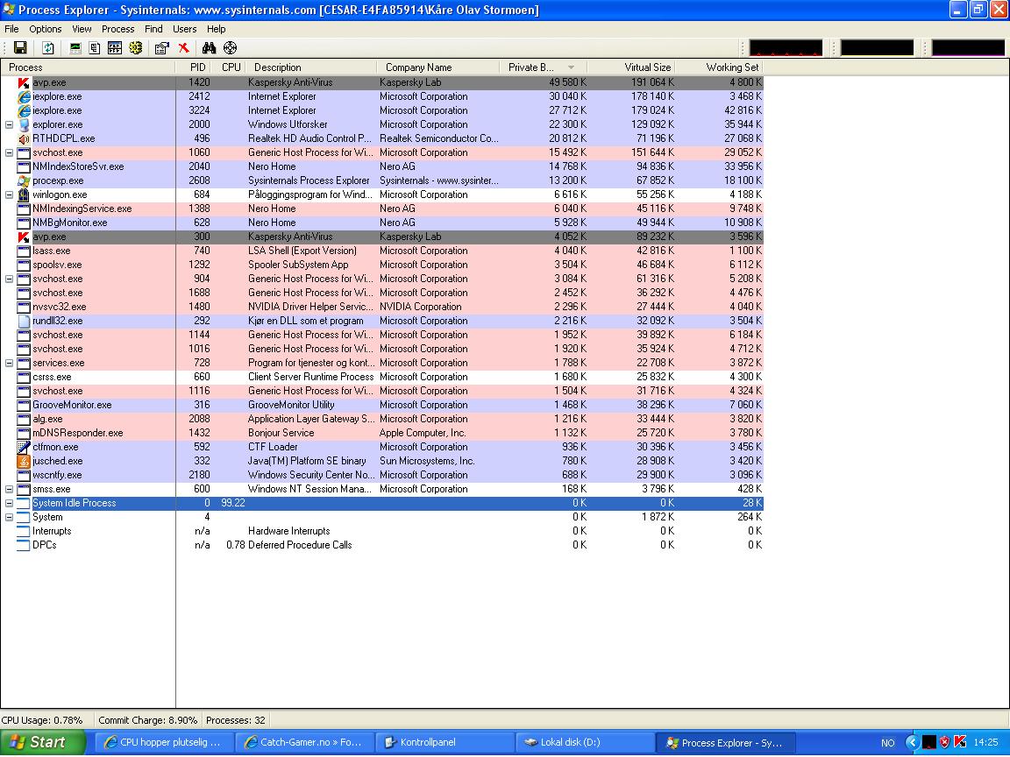Open the Process menu
The width and height of the screenshot is (1010, 757).
117,29
